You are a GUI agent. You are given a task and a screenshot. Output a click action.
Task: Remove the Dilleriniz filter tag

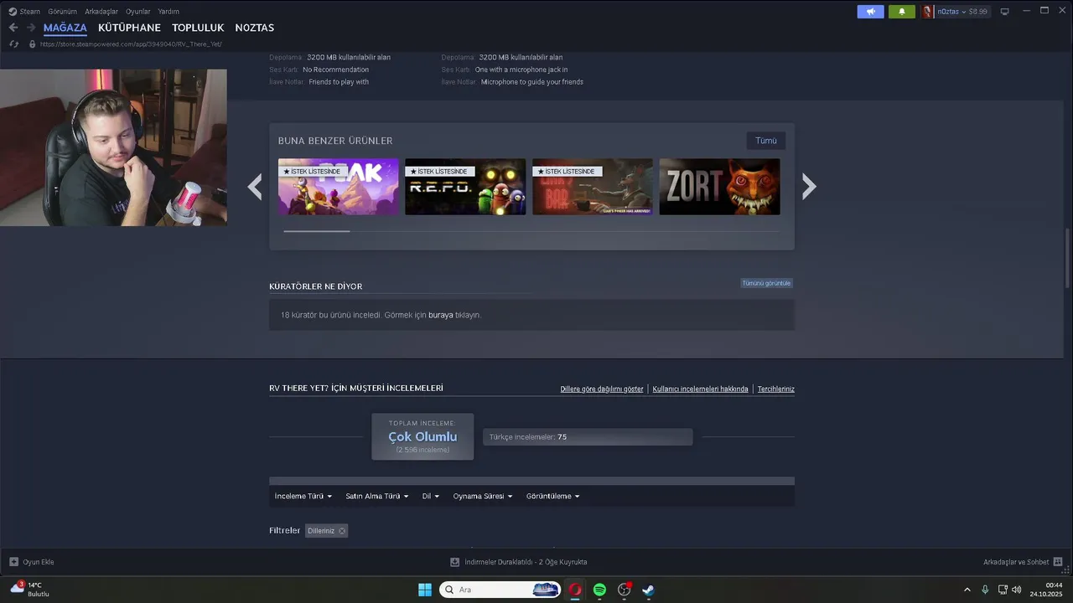tap(341, 531)
